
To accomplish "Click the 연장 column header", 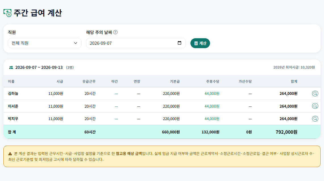I will pos(137,81).
